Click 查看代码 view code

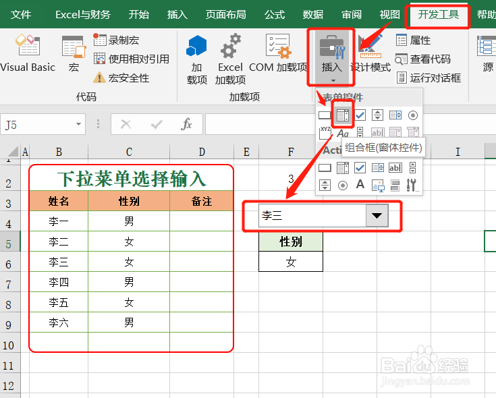click(423, 59)
